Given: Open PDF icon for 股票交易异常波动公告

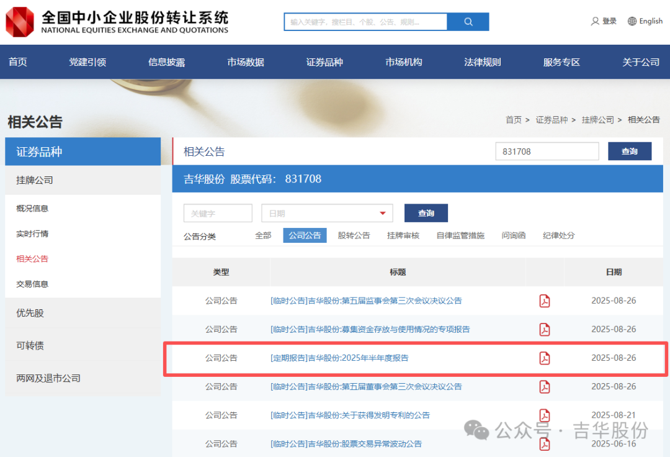Looking at the screenshot, I should [x=544, y=443].
